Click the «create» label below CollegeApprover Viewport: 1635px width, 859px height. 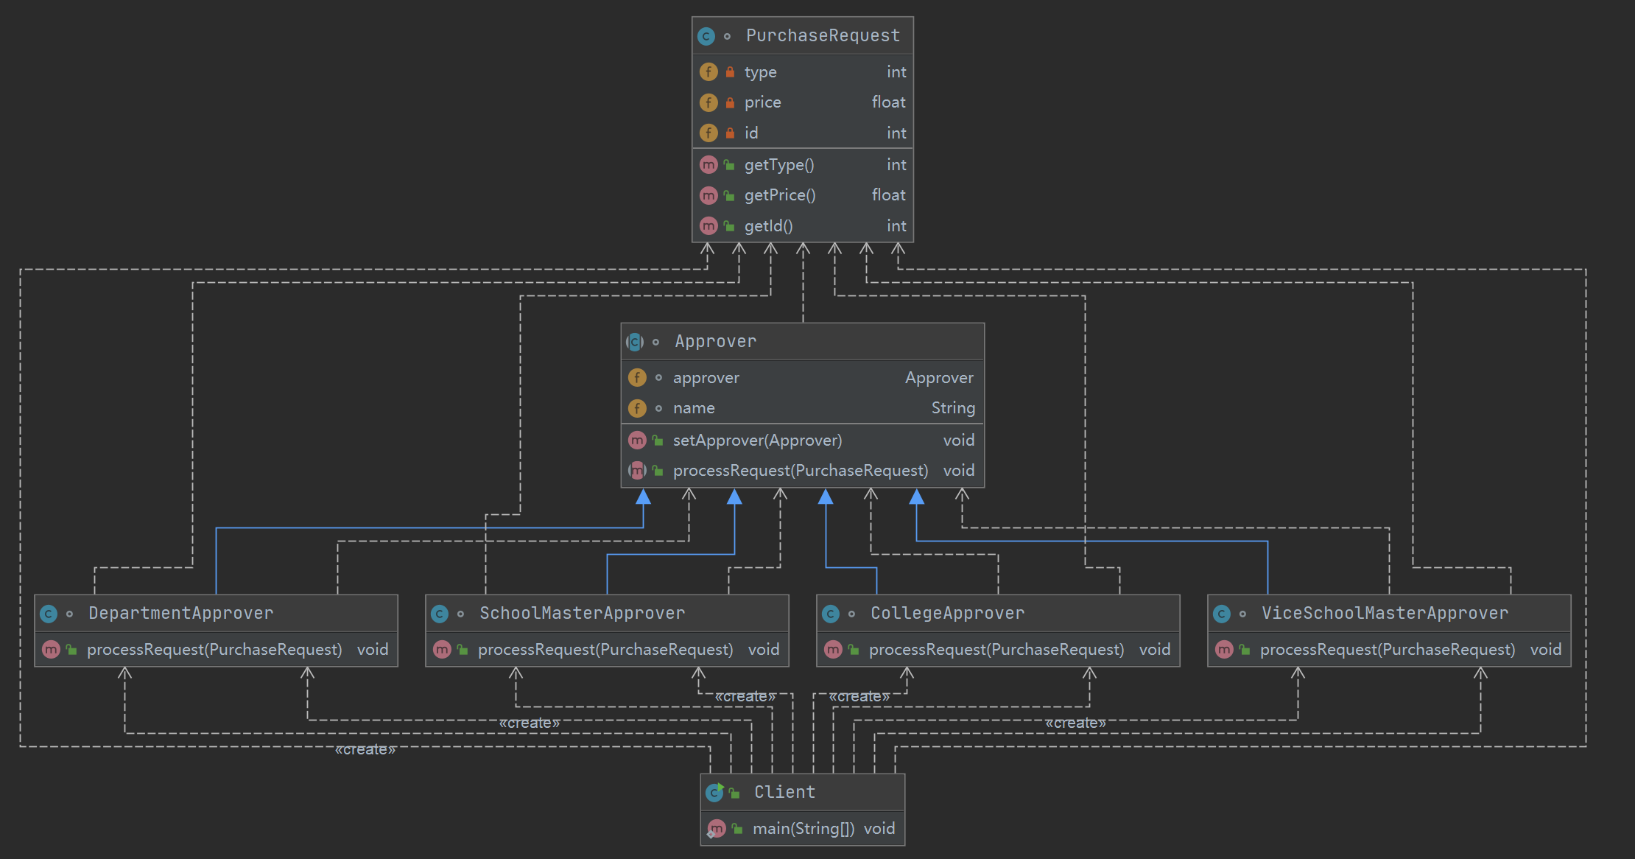(x=859, y=696)
